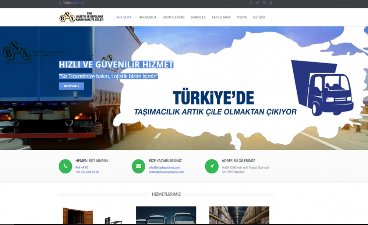Click the YouTube icon in header

coord(271,3)
